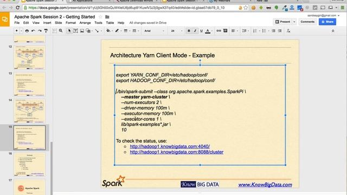Screen dimensions: 347x195
Task: Open the Tools menu
Action: (x=98, y=23)
